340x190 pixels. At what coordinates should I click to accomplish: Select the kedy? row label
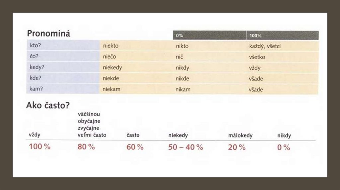point(37,68)
